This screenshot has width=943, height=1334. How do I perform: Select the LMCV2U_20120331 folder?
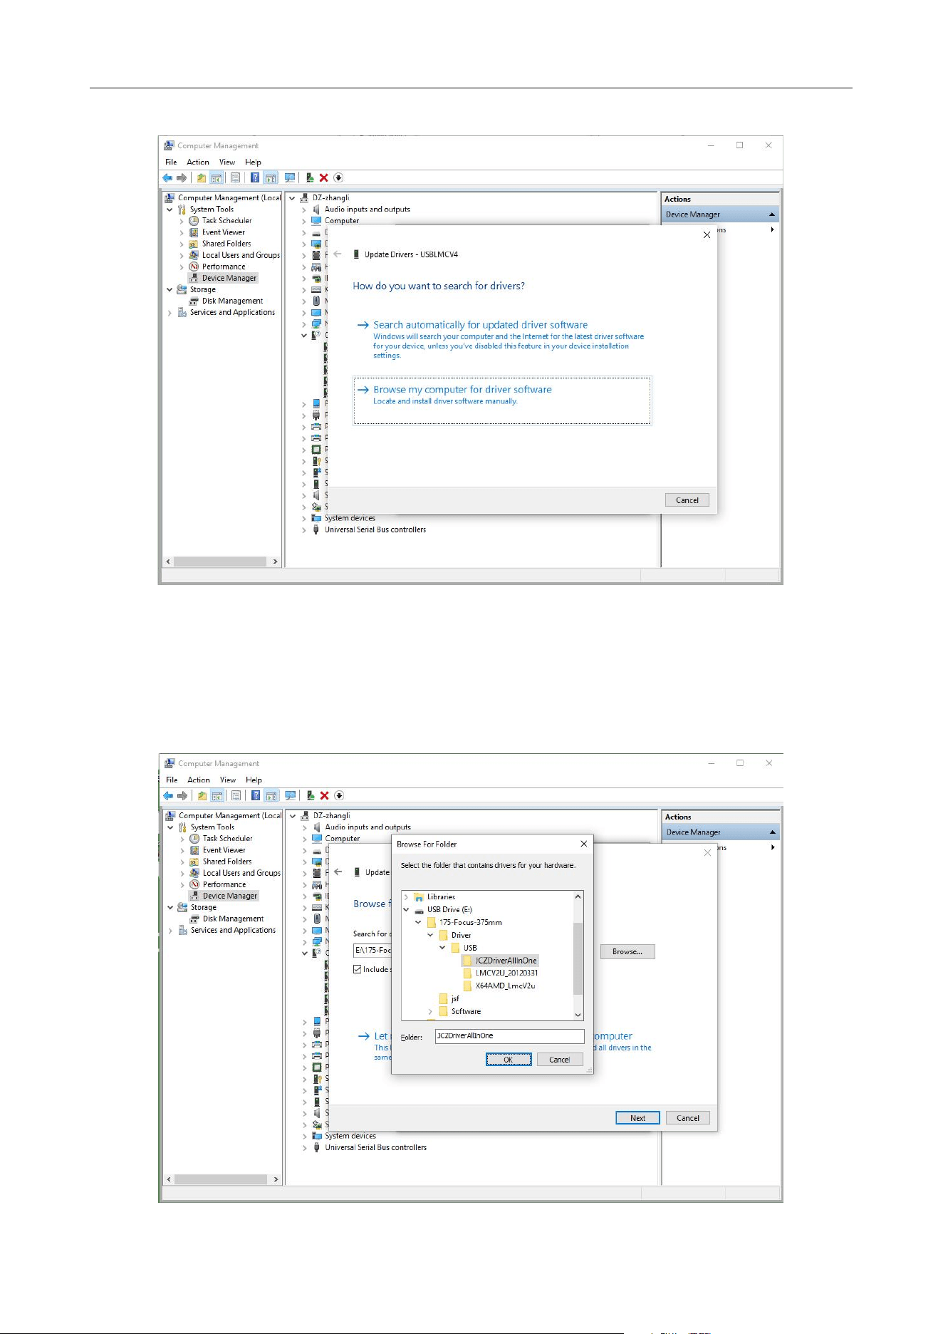click(506, 973)
